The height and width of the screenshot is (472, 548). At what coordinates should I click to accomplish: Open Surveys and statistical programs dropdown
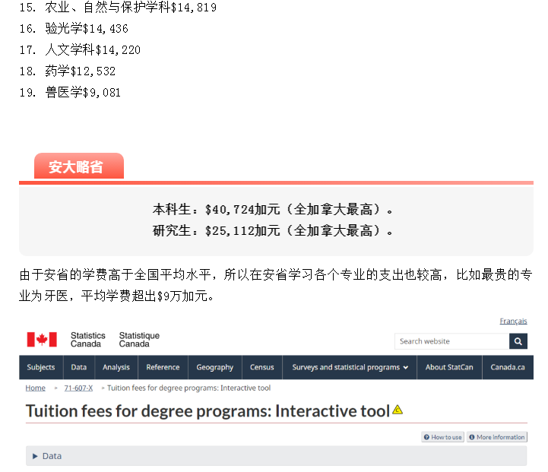pyautogui.click(x=350, y=367)
